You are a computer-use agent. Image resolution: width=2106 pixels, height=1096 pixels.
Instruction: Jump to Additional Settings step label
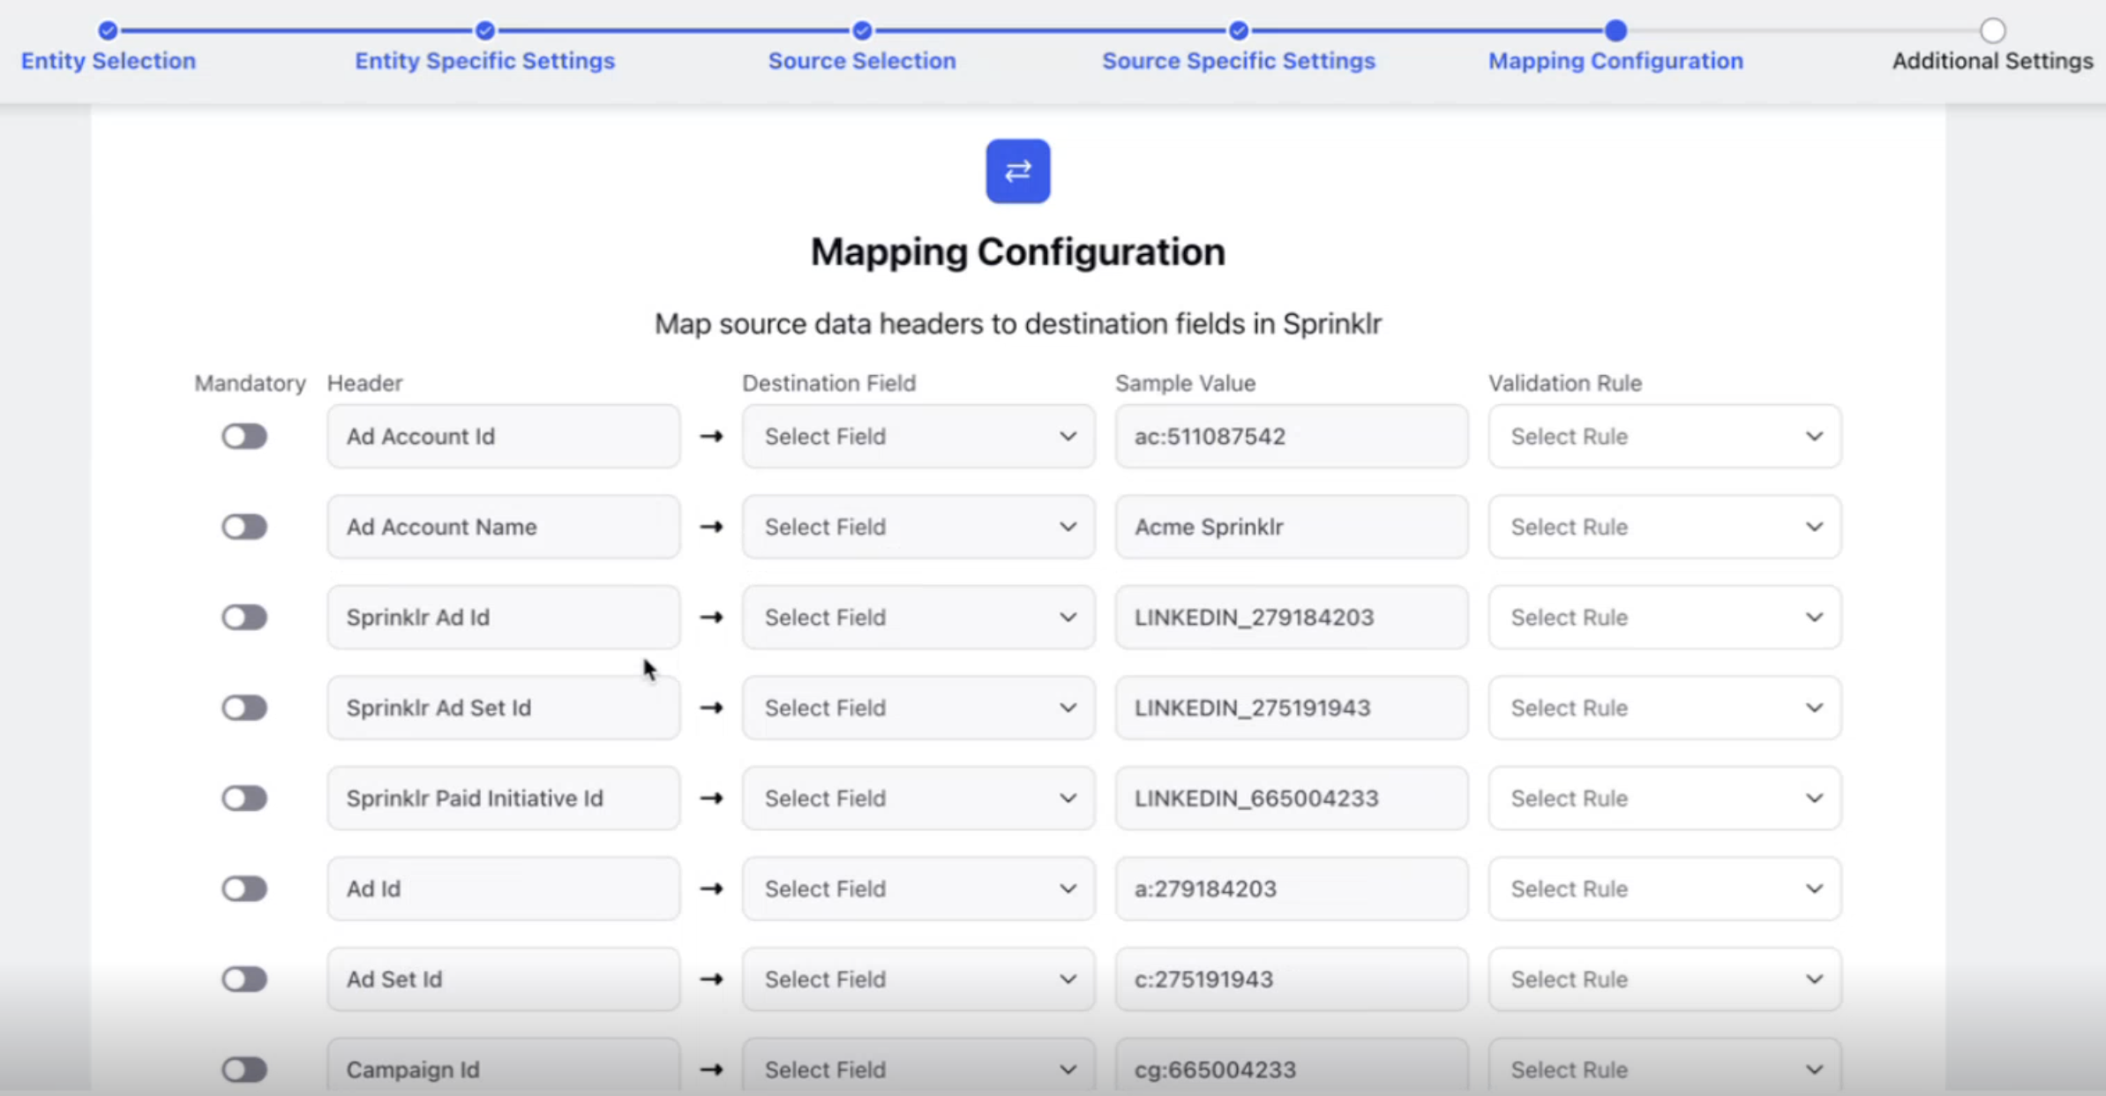coord(1992,61)
